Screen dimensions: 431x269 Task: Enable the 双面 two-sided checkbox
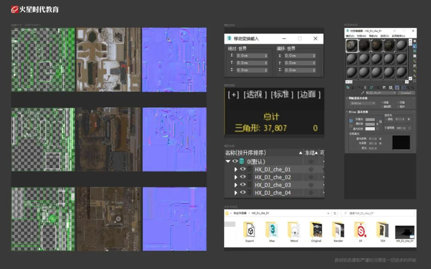(398, 103)
